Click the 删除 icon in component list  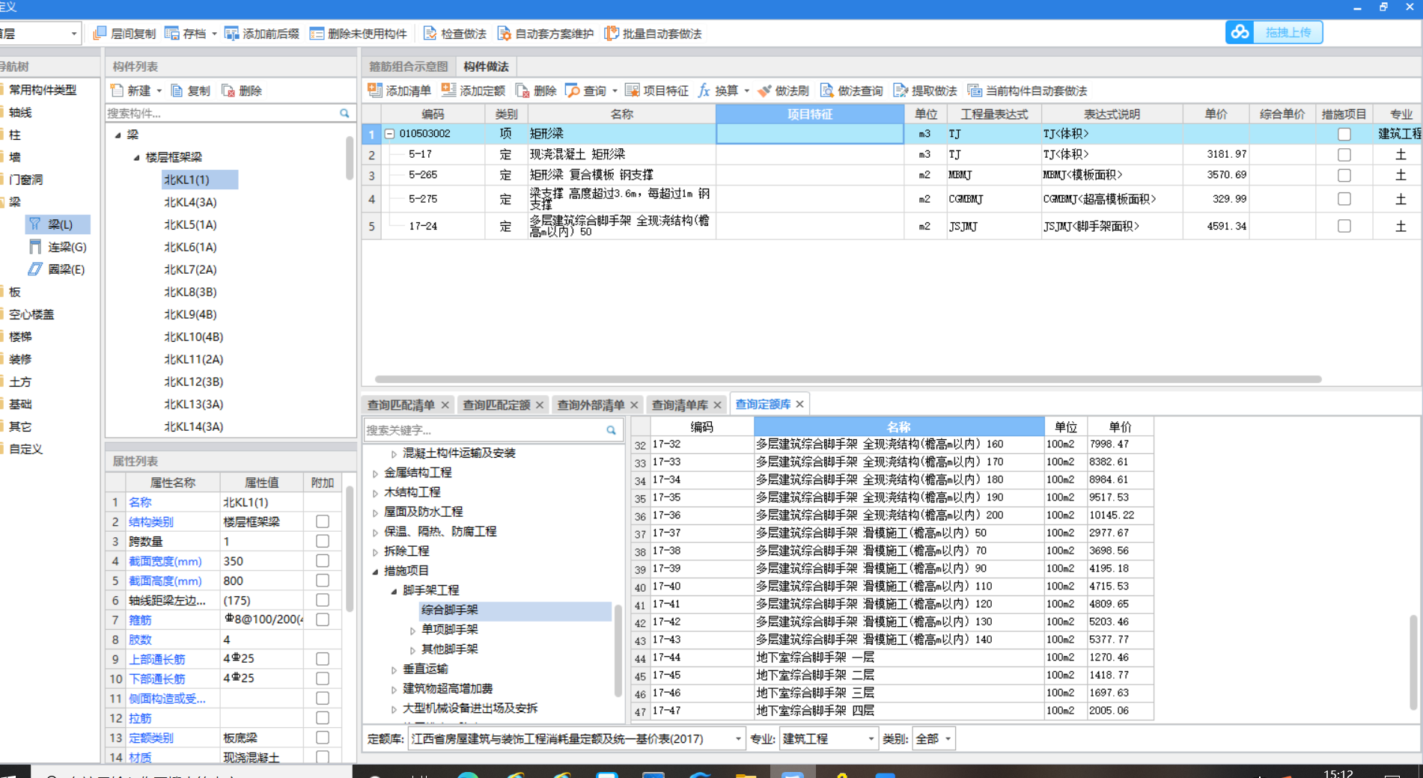pos(228,91)
